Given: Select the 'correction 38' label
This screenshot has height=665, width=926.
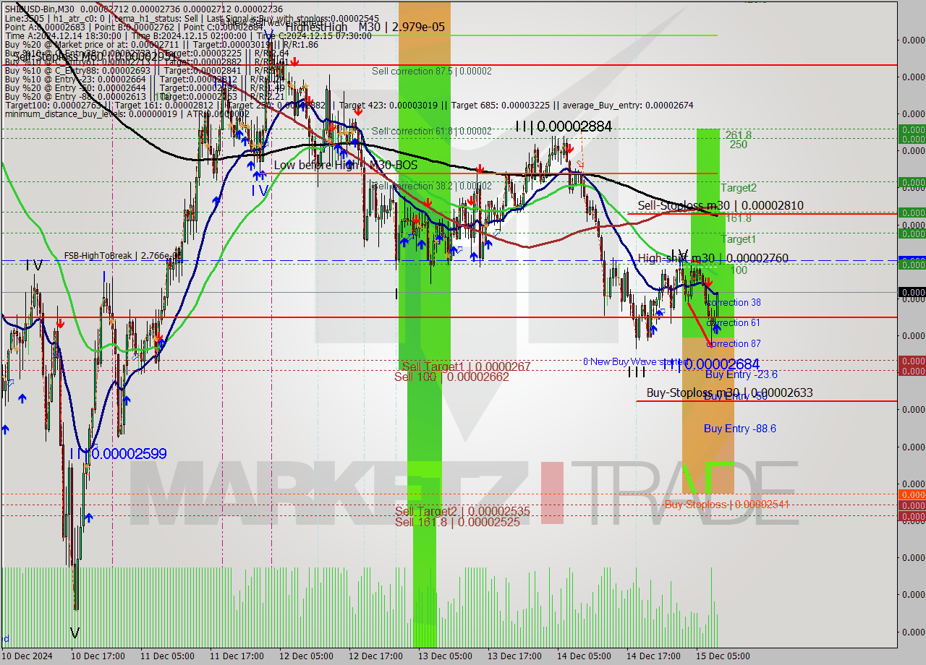Looking at the screenshot, I should point(734,302).
